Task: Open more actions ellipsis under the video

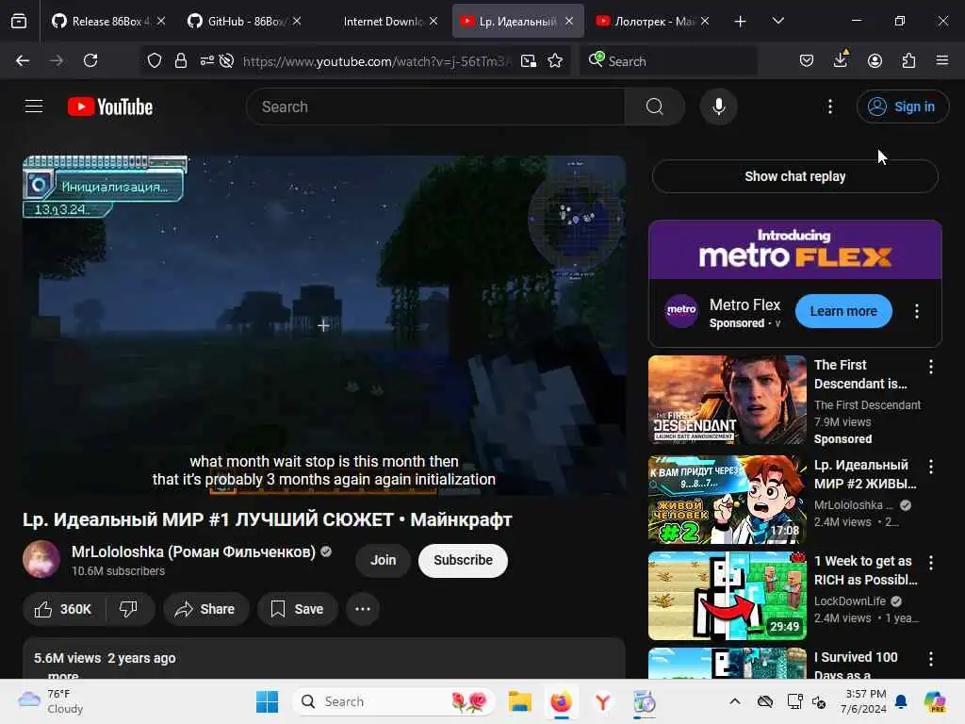Action: tap(363, 609)
